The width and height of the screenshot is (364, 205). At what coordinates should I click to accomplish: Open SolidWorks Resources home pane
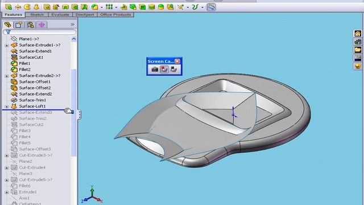click(358, 34)
